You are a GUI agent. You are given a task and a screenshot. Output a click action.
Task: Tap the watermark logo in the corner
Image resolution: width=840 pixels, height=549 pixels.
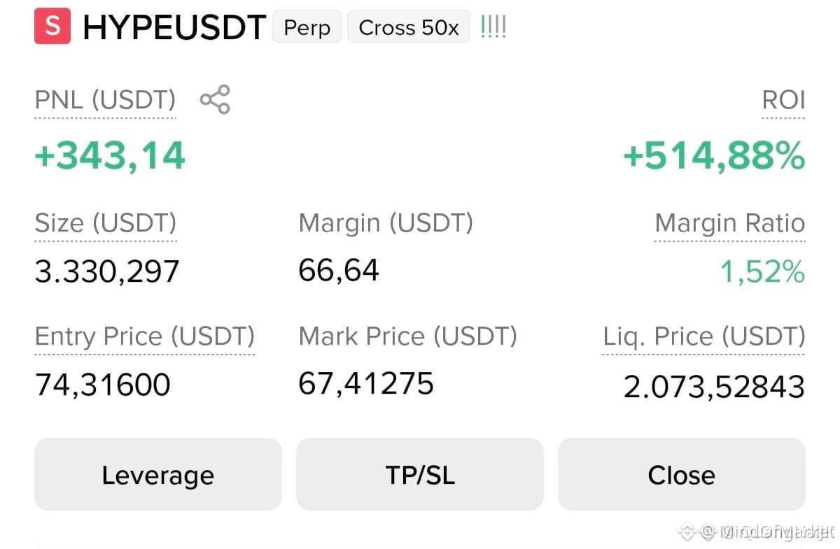[687, 532]
